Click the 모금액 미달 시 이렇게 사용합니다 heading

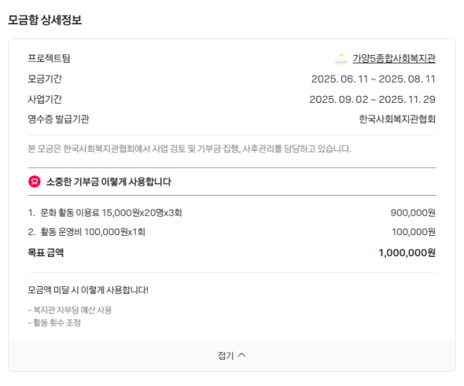[x=88, y=290]
